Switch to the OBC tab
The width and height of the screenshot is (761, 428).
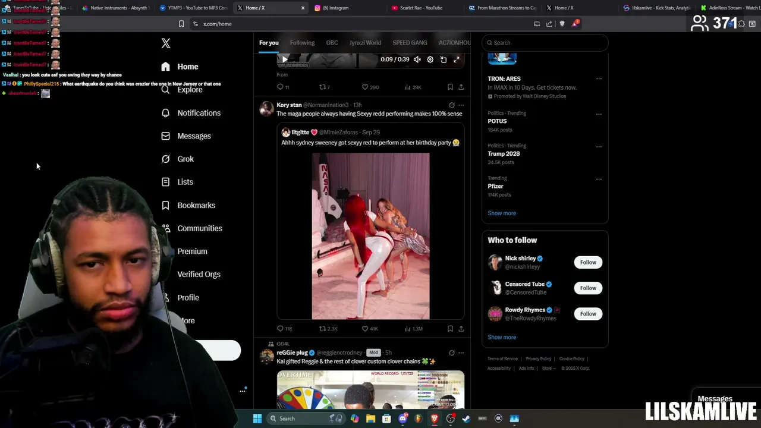click(x=332, y=43)
